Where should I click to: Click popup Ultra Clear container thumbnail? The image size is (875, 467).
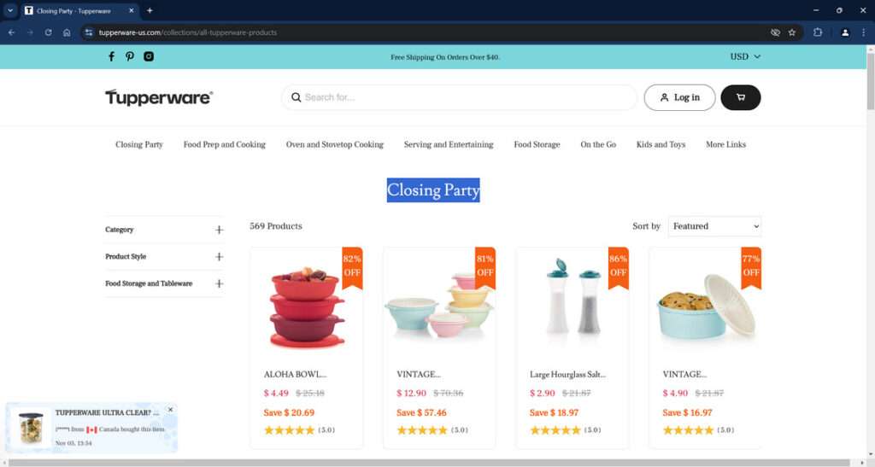pos(31,428)
